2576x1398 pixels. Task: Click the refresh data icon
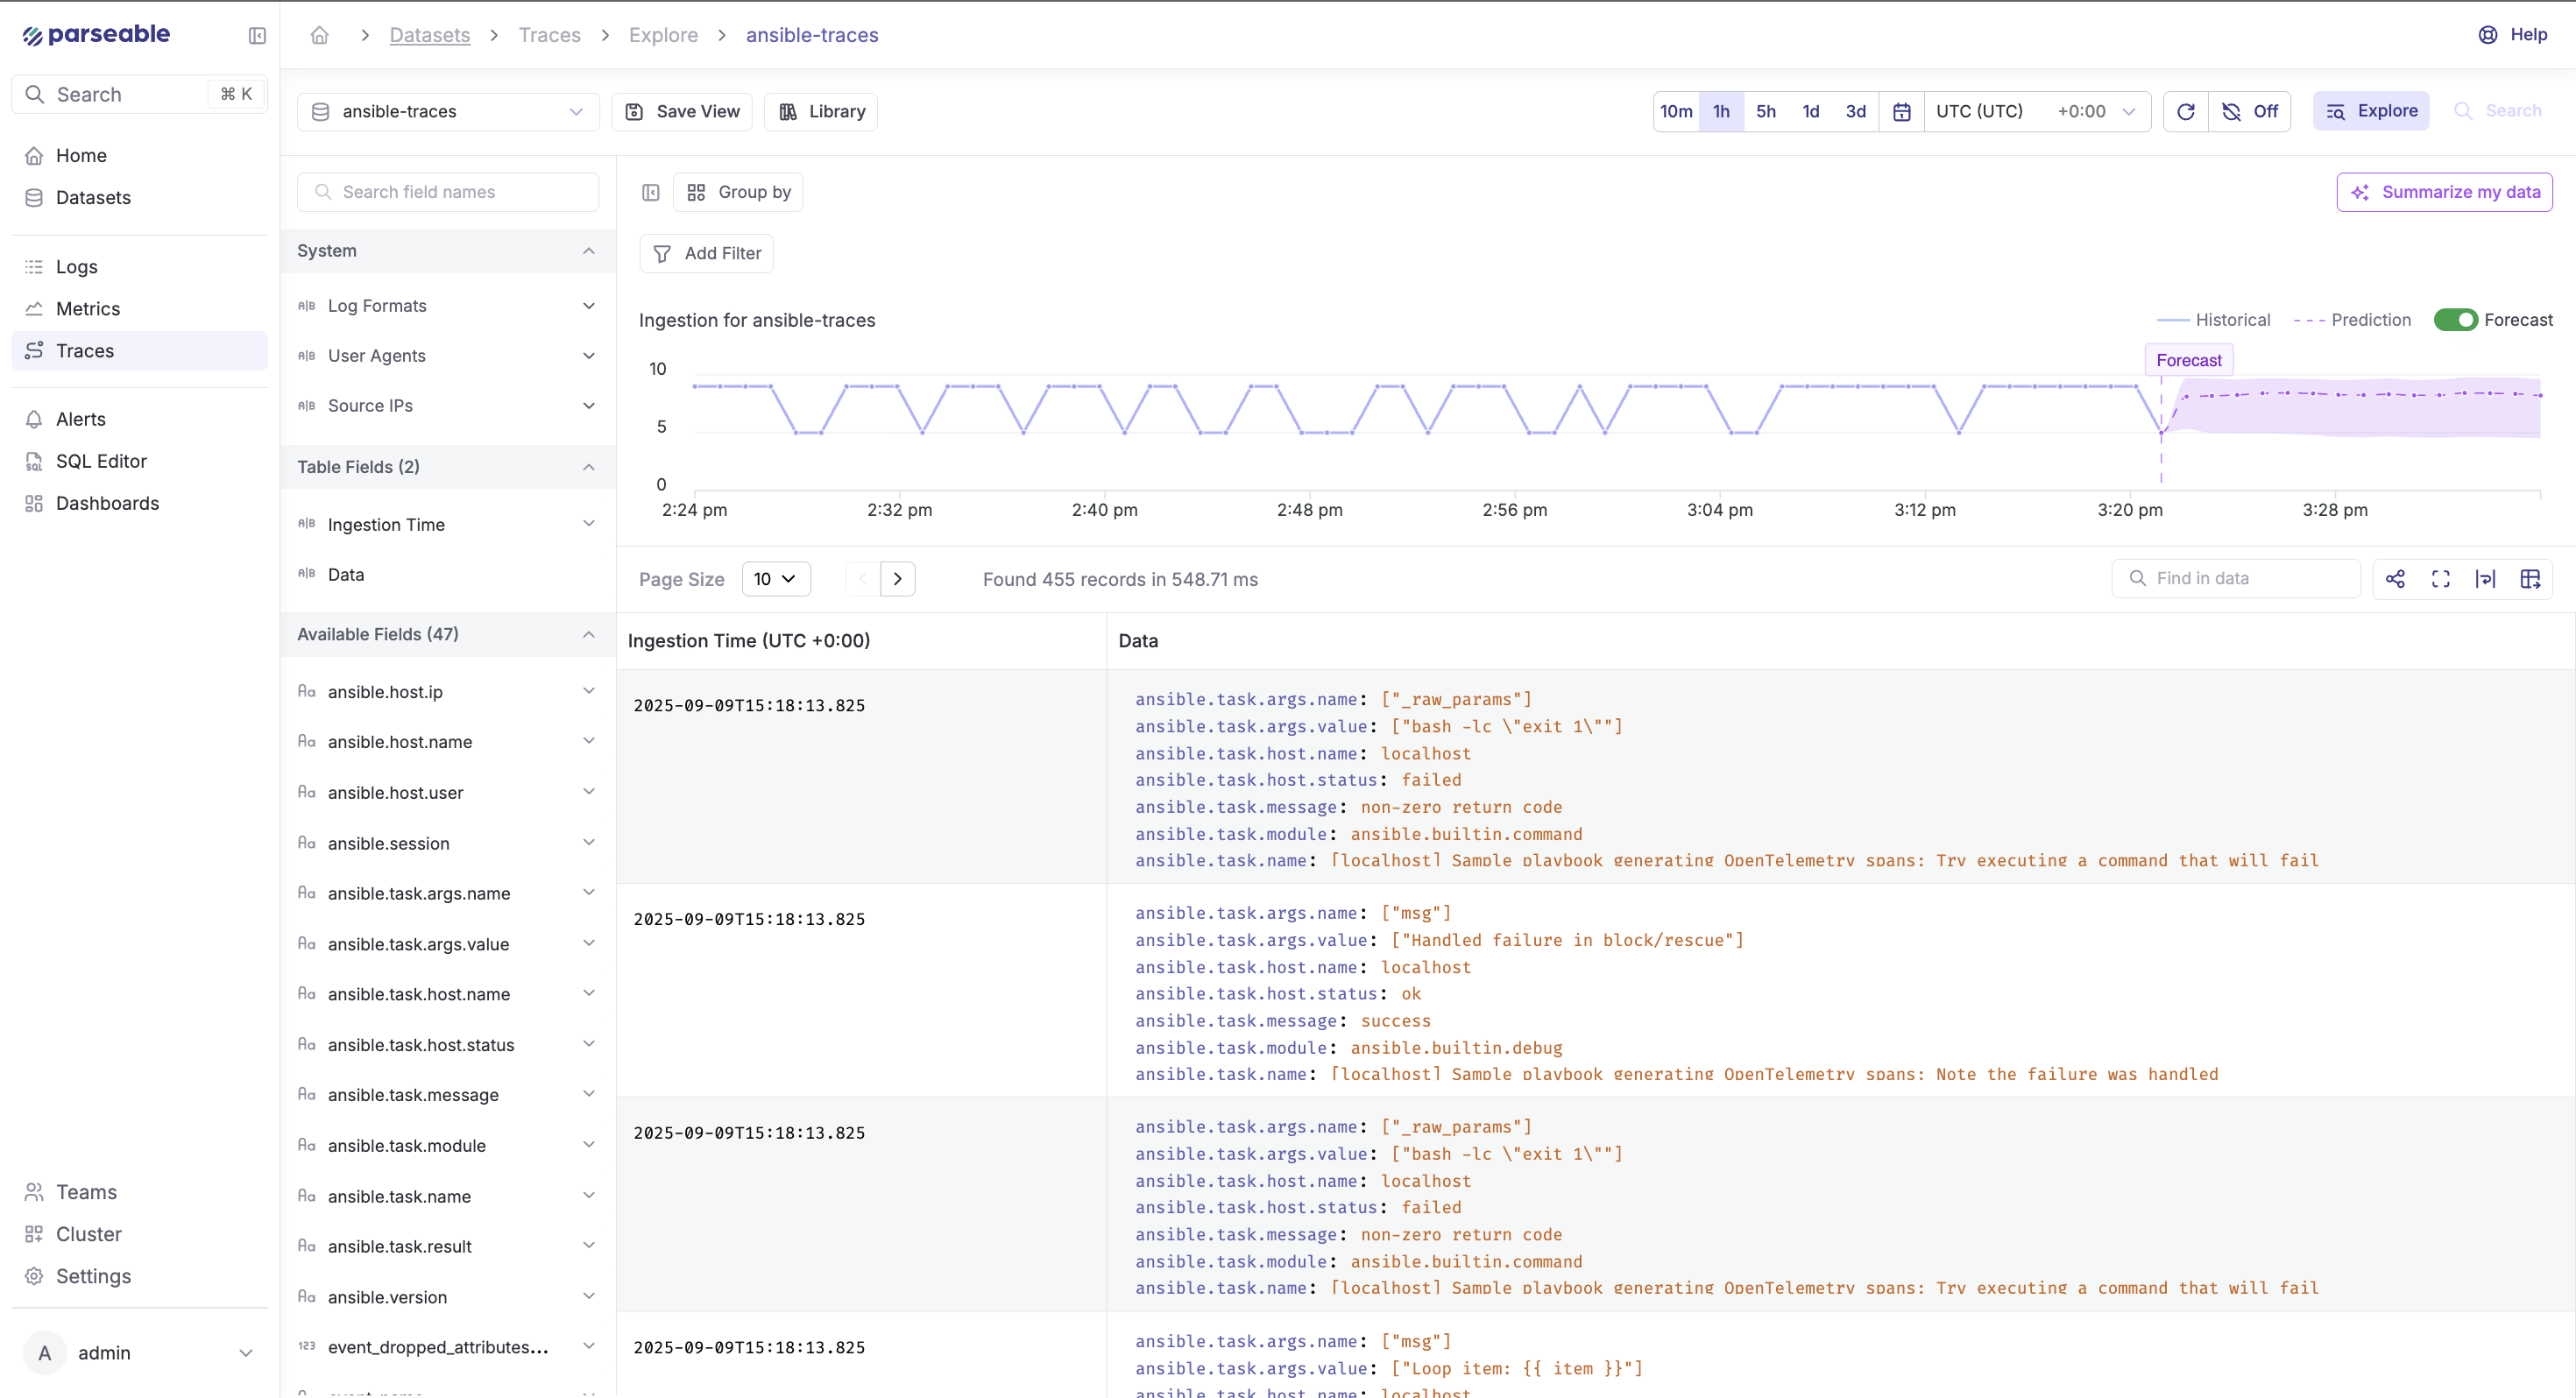[x=2185, y=111]
